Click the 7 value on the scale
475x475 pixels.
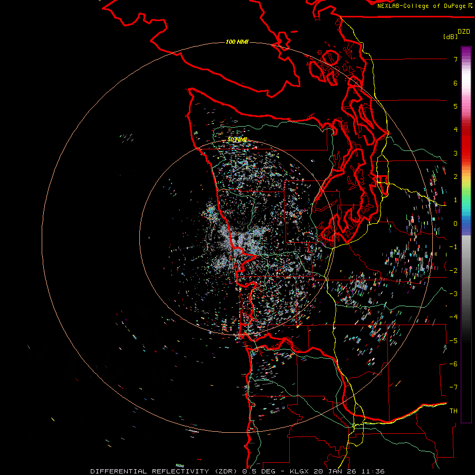pyautogui.click(x=455, y=59)
